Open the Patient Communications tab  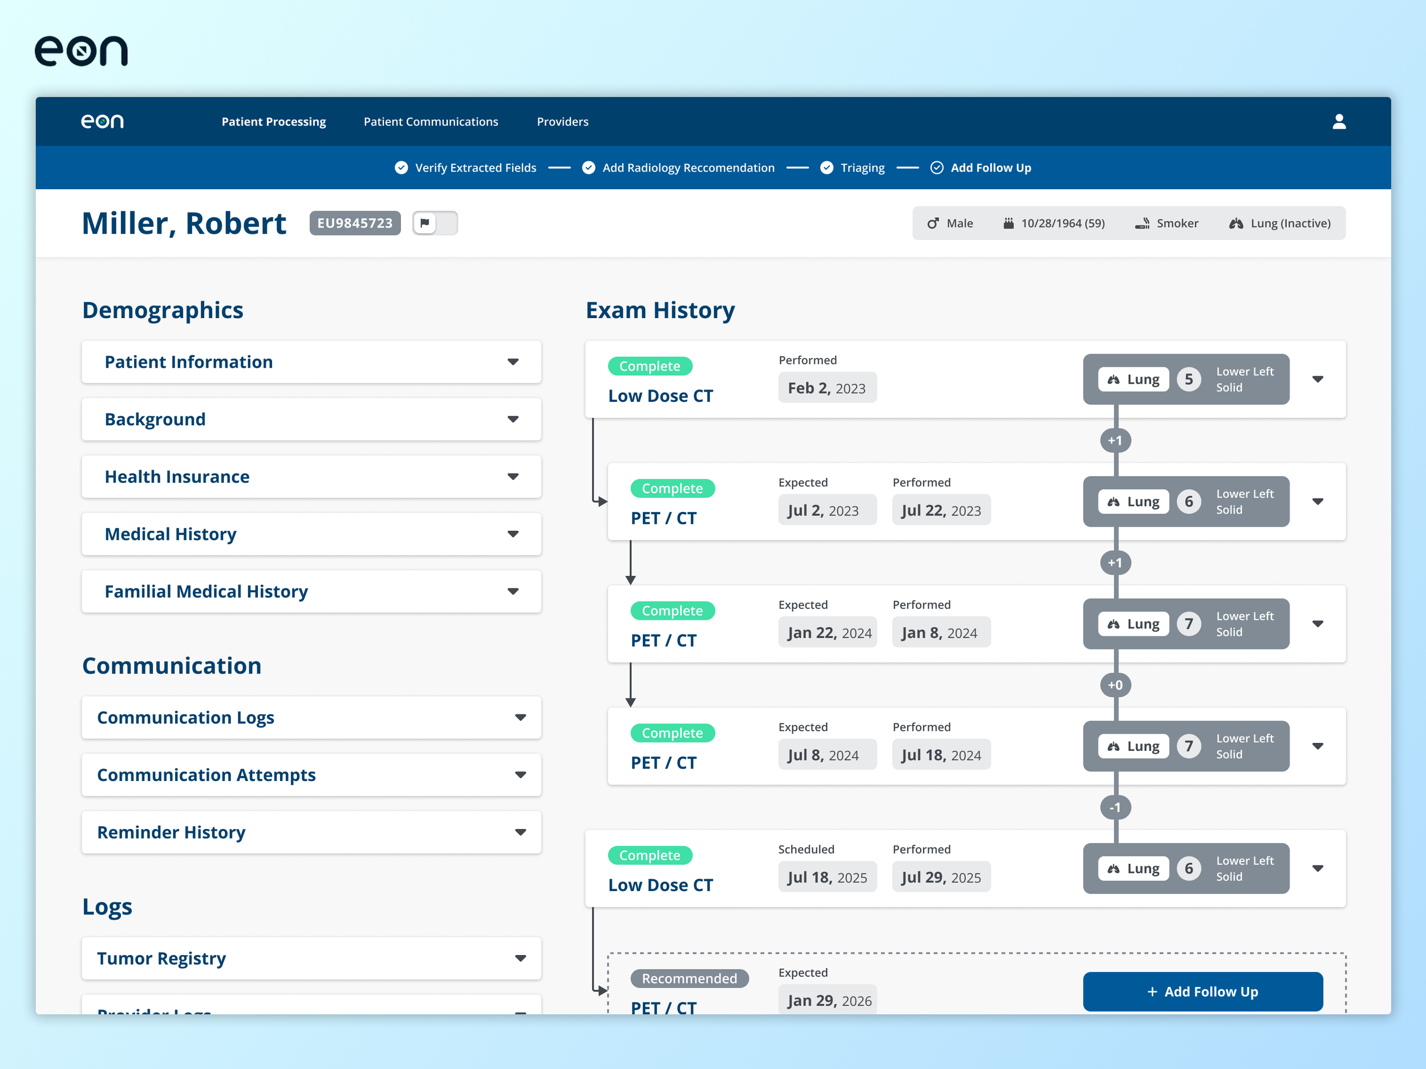431,122
